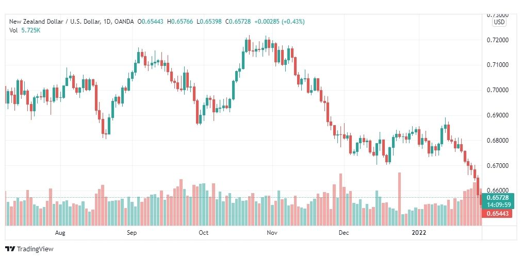
Task: Select the Oct label on time axis
Action: pyautogui.click(x=203, y=233)
